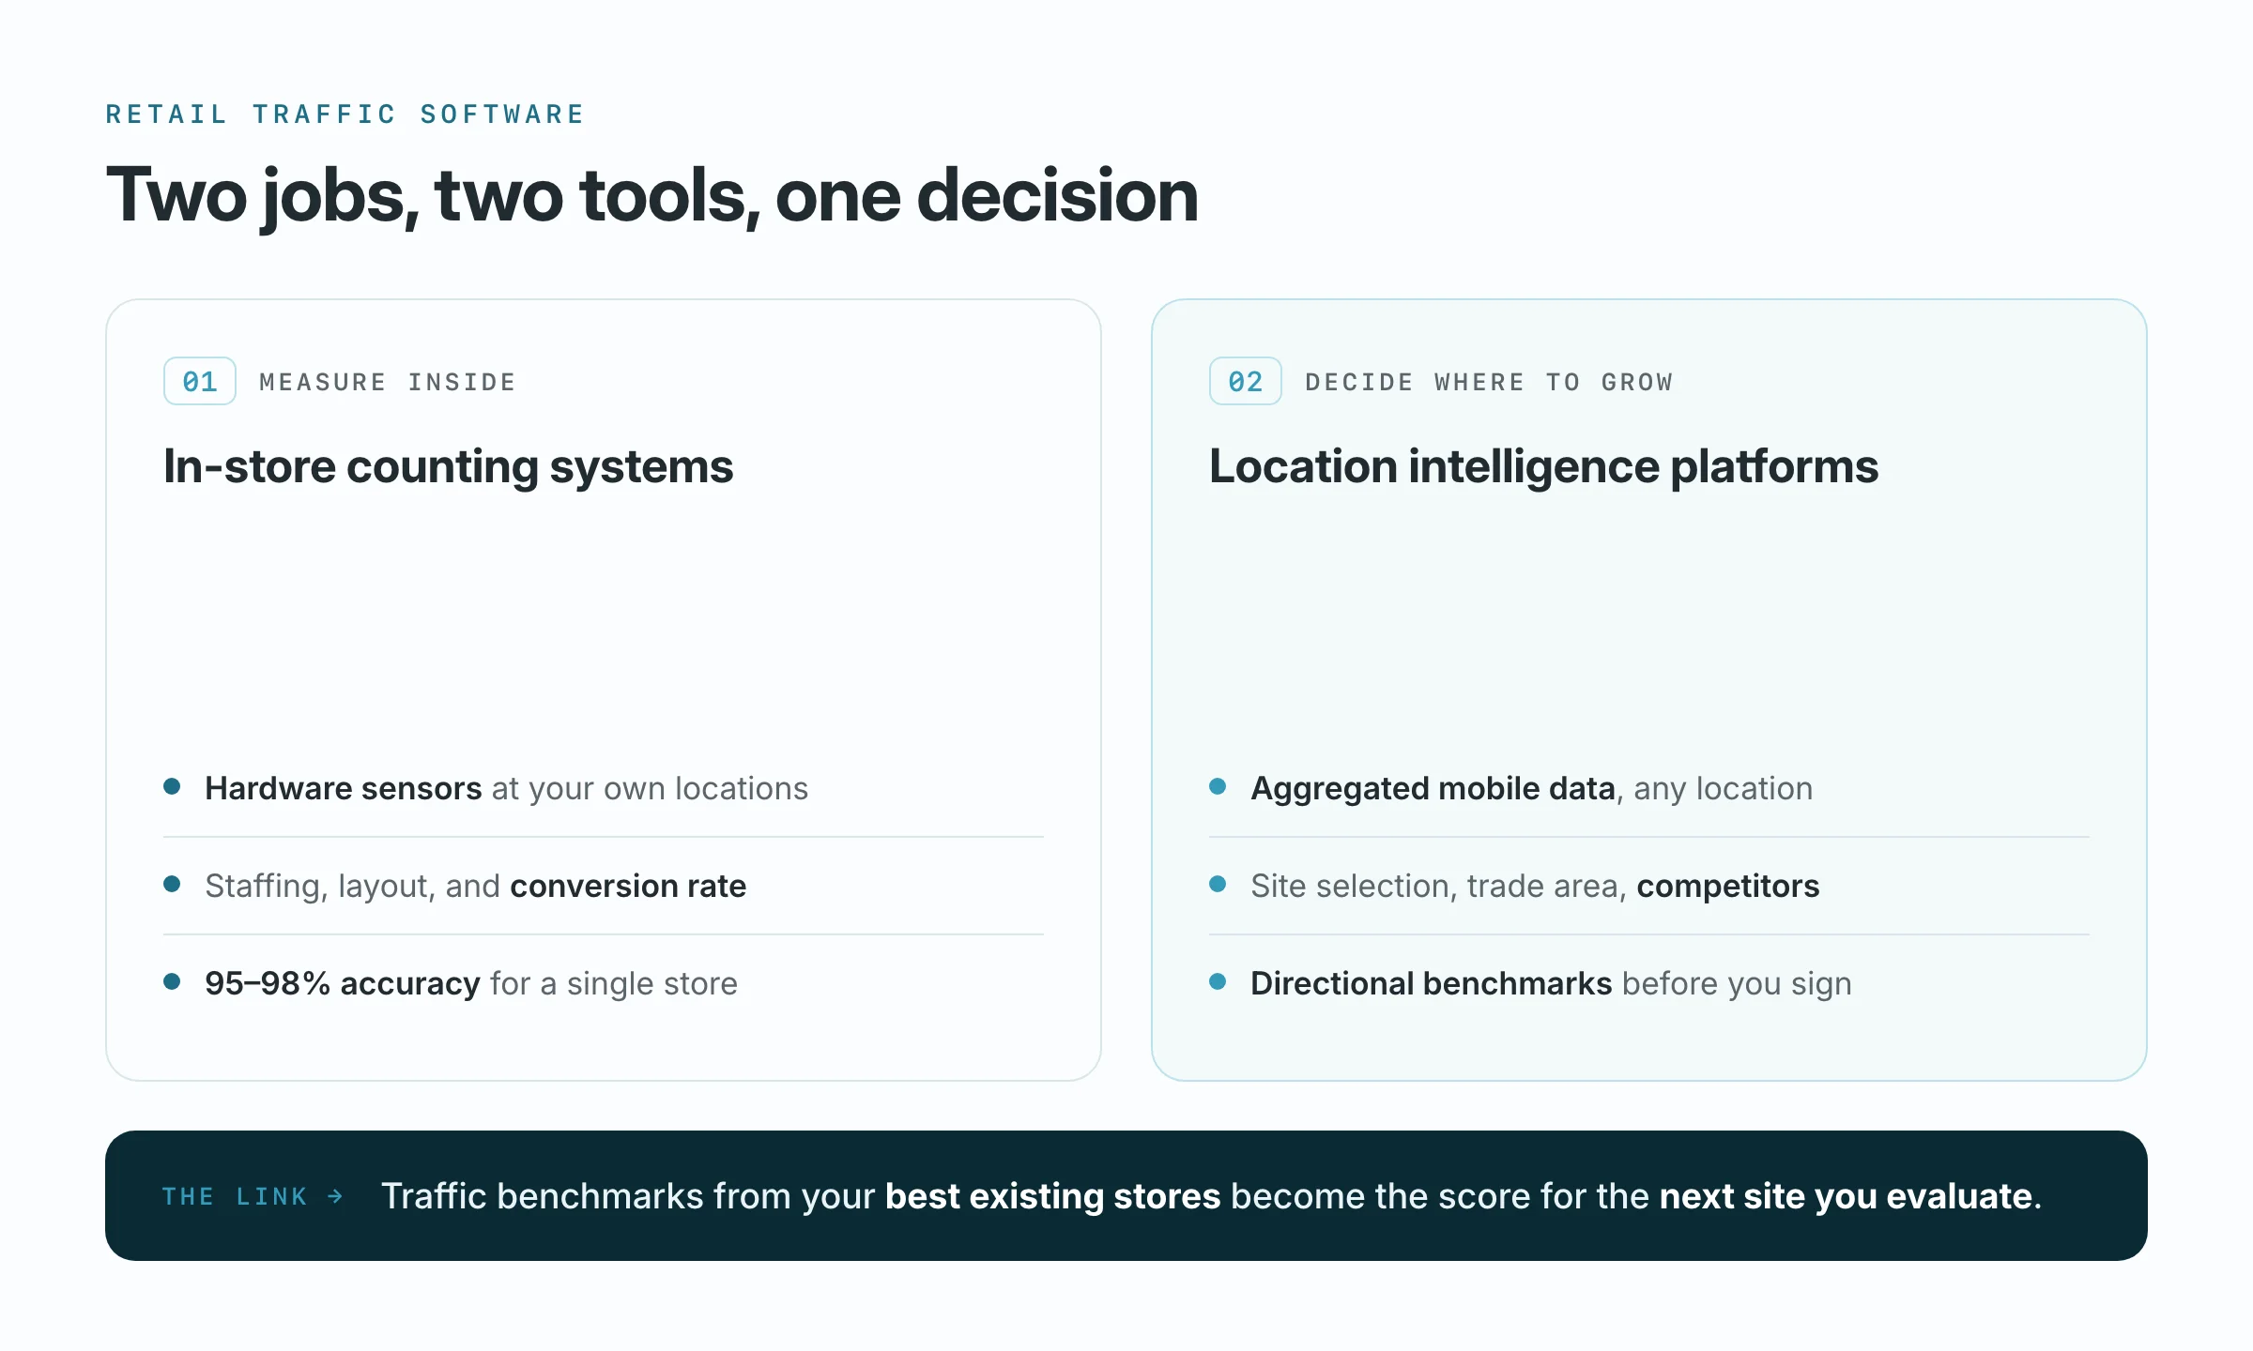Click the 01 number badge
Viewport: 2253px width, 1351px height.
tap(200, 381)
